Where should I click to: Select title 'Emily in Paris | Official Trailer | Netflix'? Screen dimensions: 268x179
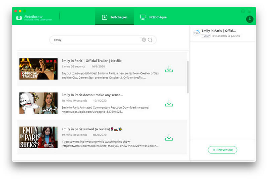[x=91, y=61]
